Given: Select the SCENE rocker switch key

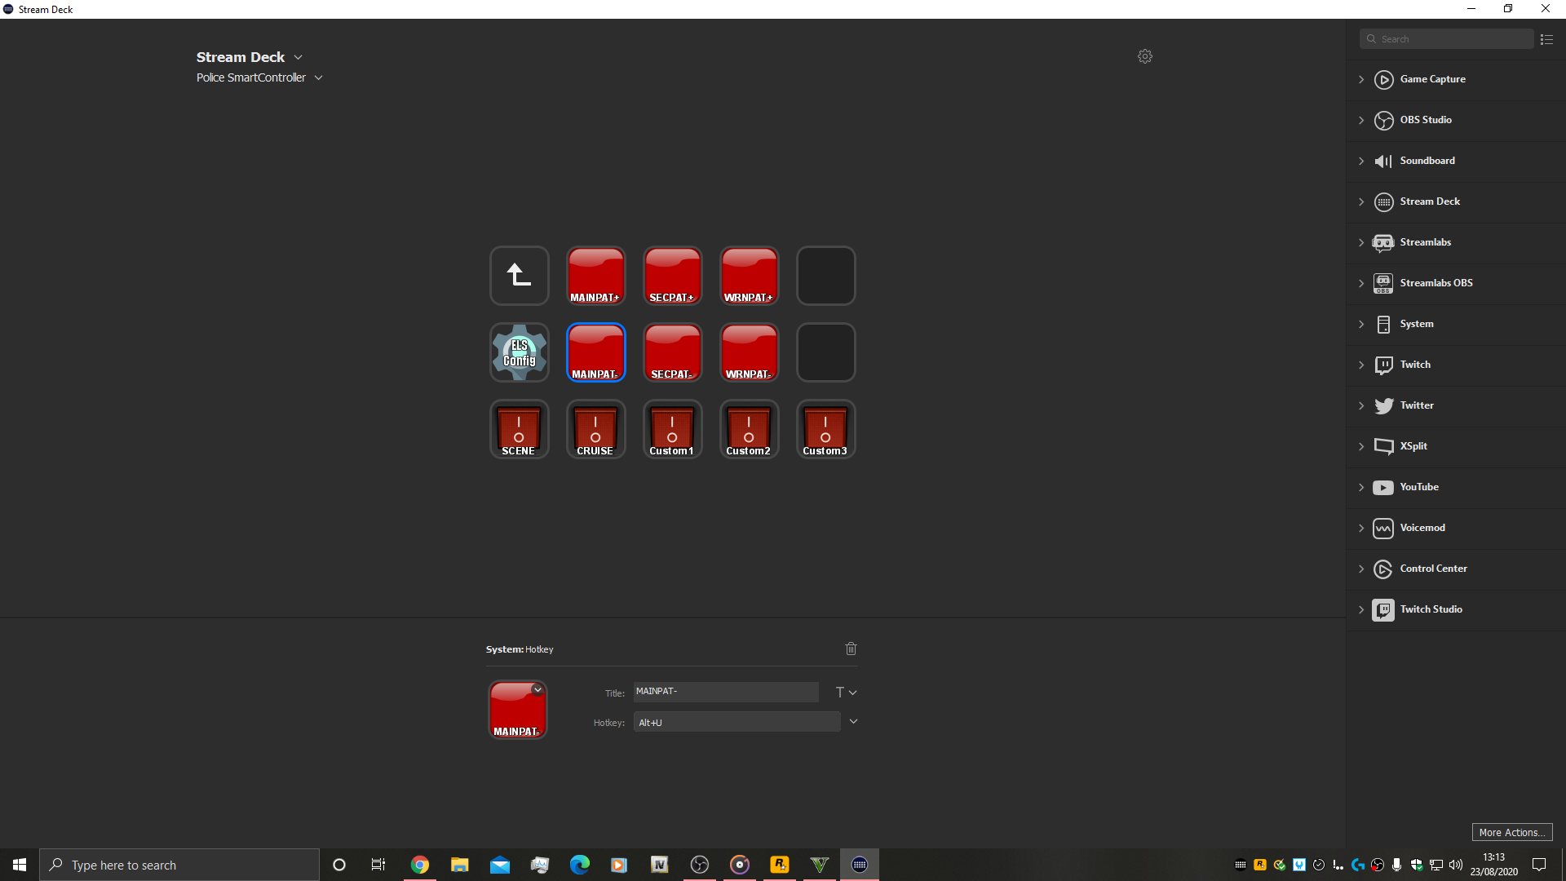Looking at the screenshot, I should [x=519, y=429].
